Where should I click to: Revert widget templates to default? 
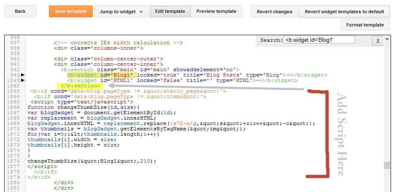[x=345, y=12]
